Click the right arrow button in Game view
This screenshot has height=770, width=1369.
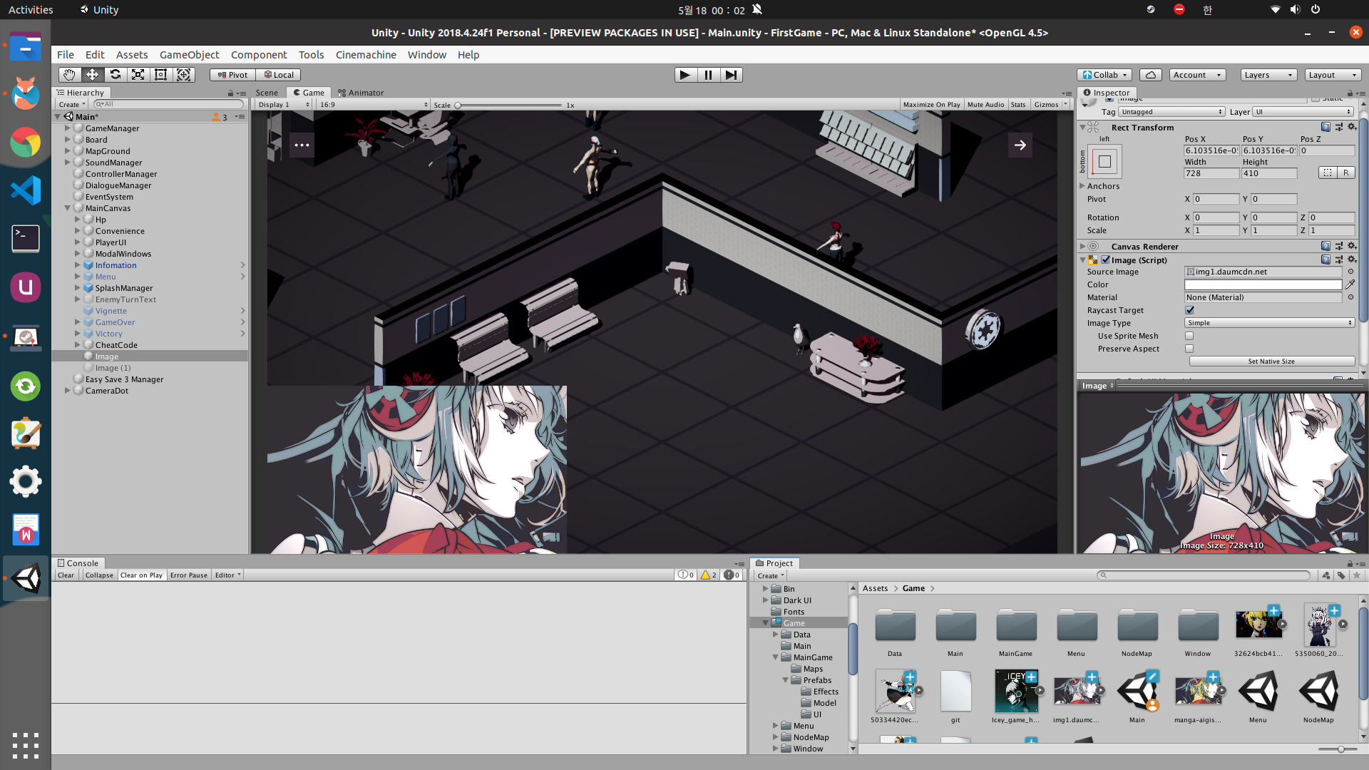point(1020,145)
